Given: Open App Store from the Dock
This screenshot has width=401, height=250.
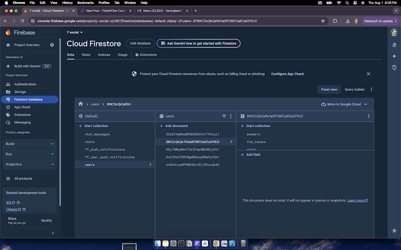Looking at the screenshot, I should click(x=205, y=243).
